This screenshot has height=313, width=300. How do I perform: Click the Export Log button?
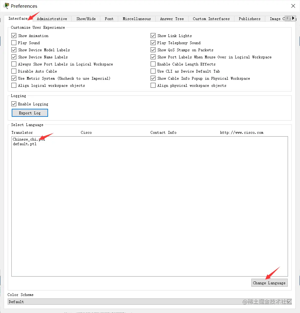click(x=30, y=113)
